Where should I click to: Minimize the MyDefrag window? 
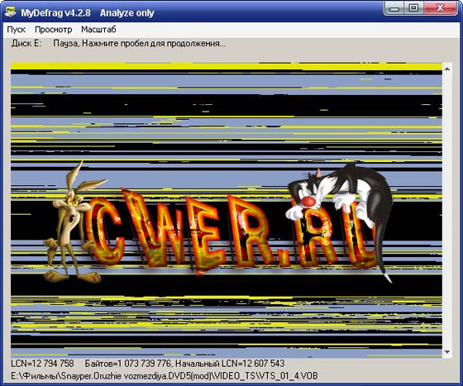(394, 9)
